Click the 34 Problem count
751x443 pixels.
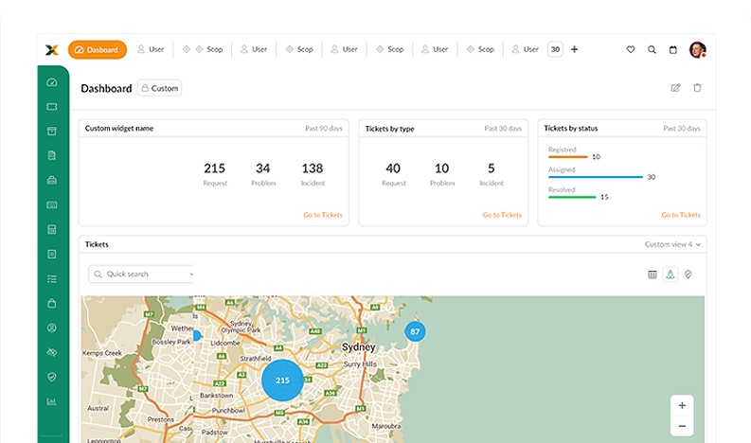[x=263, y=168]
